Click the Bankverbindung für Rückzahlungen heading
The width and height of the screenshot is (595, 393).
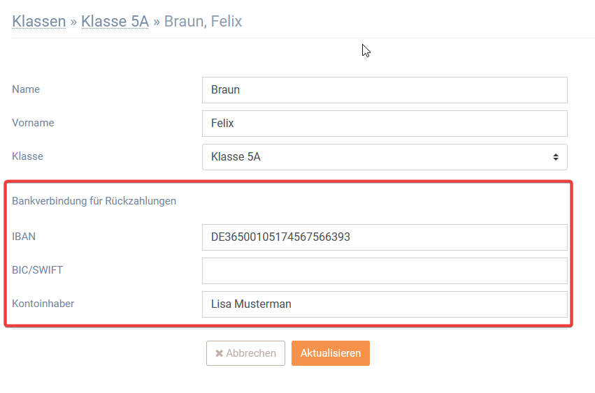click(94, 201)
